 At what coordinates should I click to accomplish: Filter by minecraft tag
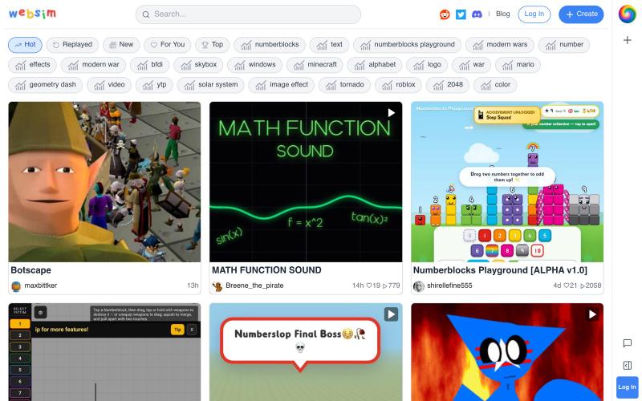(315, 65)
